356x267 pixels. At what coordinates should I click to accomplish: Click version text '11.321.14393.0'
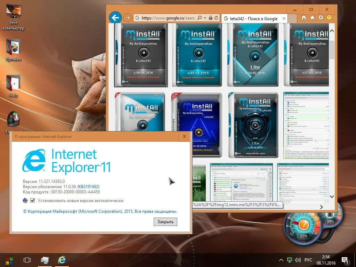coord(51,181)
